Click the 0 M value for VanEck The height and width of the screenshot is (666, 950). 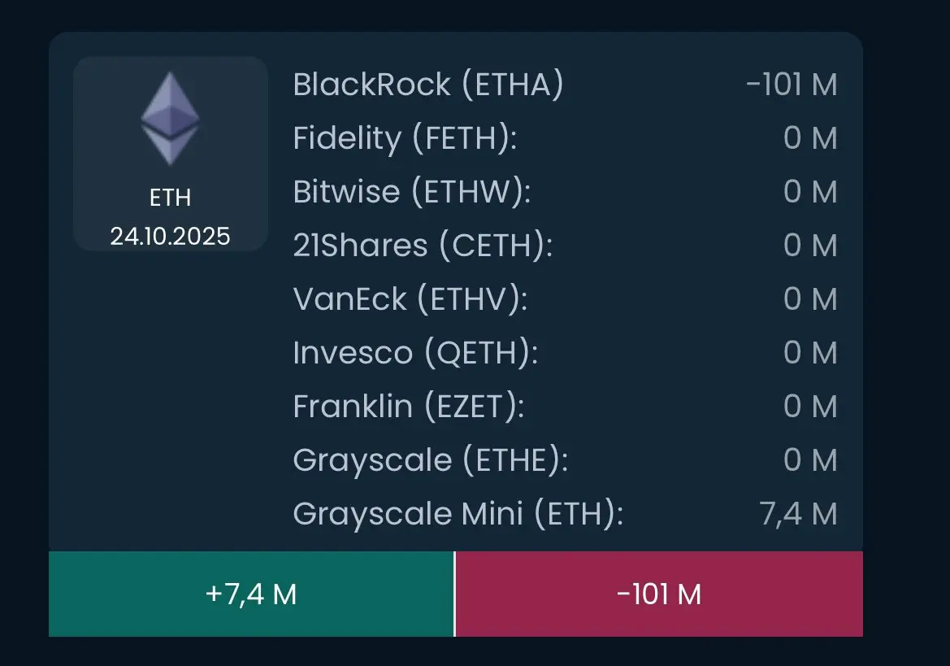tap(809, 299)
